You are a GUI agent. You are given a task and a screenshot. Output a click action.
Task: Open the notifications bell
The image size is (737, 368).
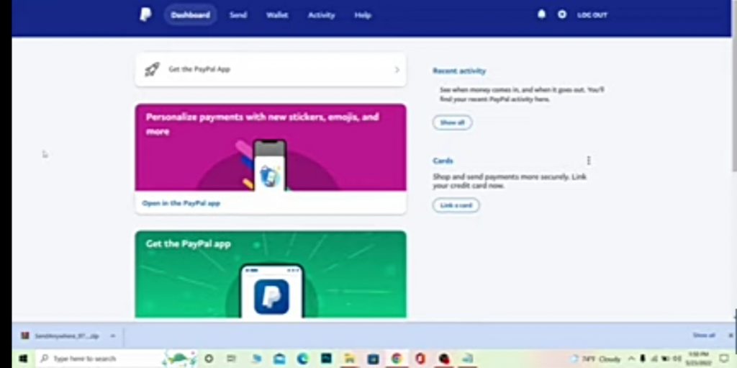tap(541, 14)
